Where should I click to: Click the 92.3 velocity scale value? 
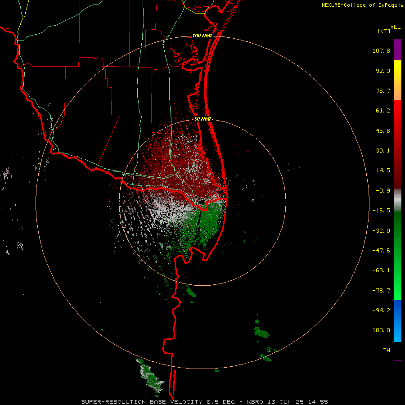[x=383, y=71]
